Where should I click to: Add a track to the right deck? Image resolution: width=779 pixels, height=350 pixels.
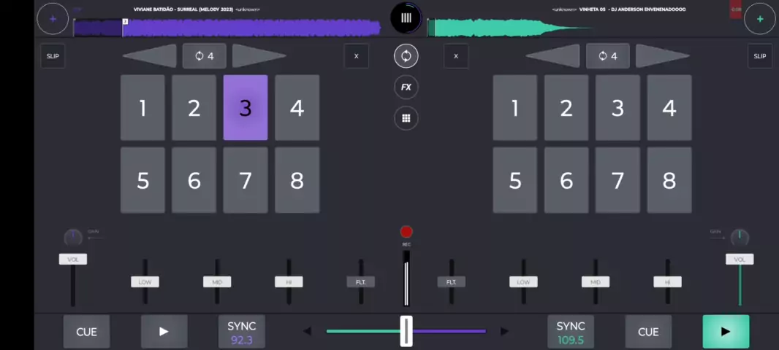click(759, 19)
